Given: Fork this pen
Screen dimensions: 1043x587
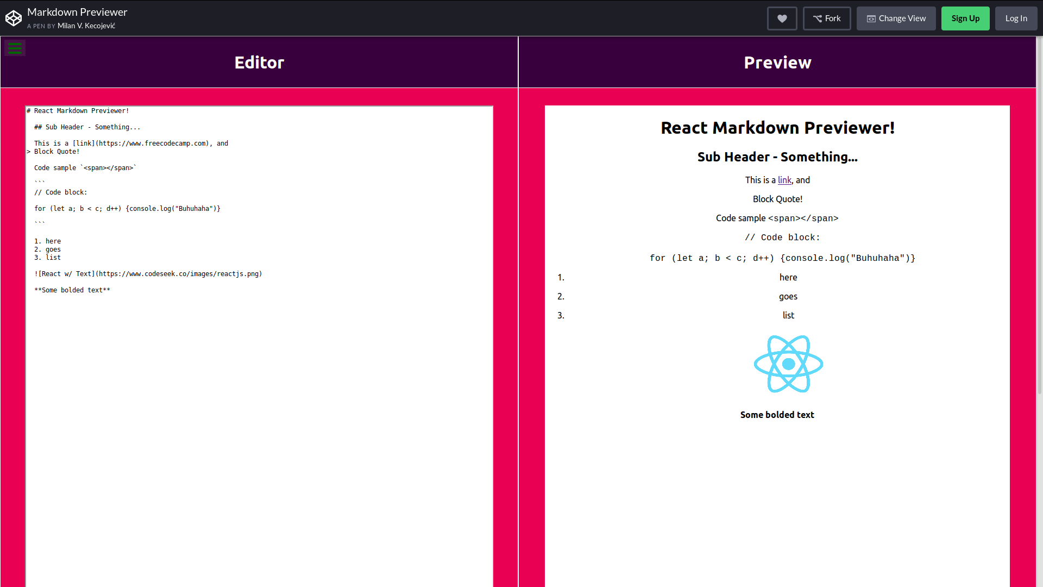Looking at the screenshot, I should 826,18.
